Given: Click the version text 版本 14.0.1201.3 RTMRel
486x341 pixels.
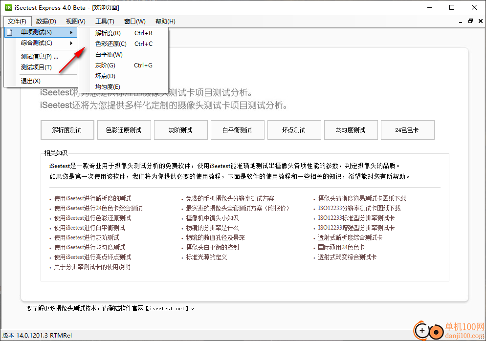Looking at the screenshot, I should click(37, 336).
